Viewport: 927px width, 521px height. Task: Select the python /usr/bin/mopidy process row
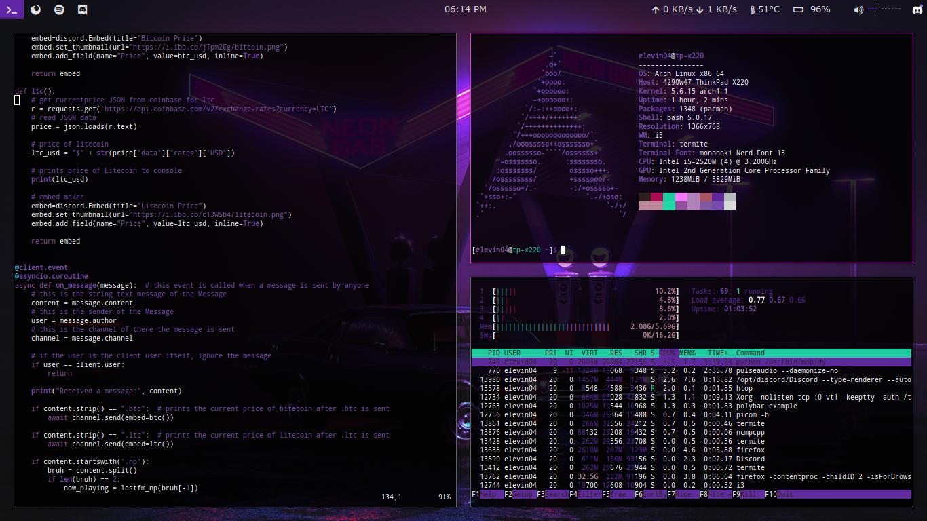click(x=692, y=362)
